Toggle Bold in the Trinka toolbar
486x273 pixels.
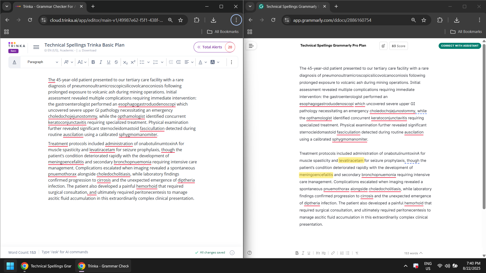[x=93, y=62]
